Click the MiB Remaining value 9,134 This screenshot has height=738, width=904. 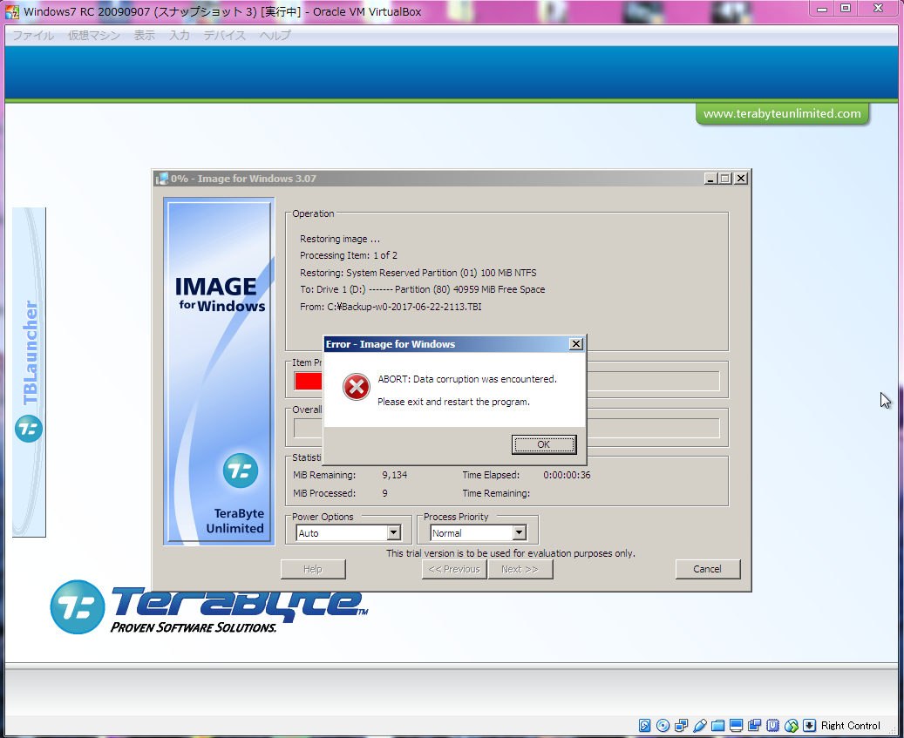394,475
